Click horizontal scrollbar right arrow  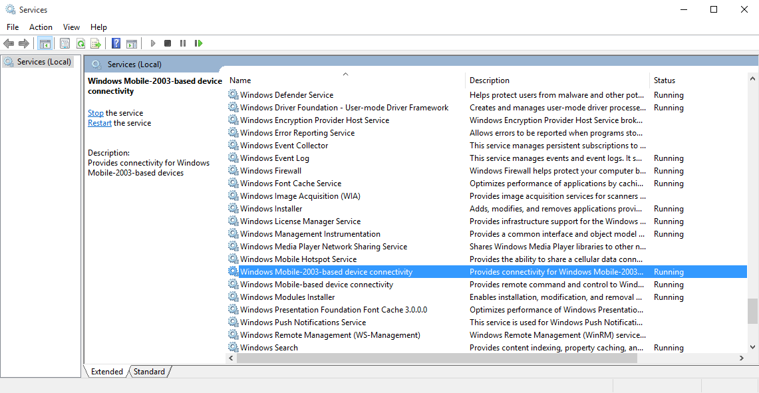[x=742, y=358]
